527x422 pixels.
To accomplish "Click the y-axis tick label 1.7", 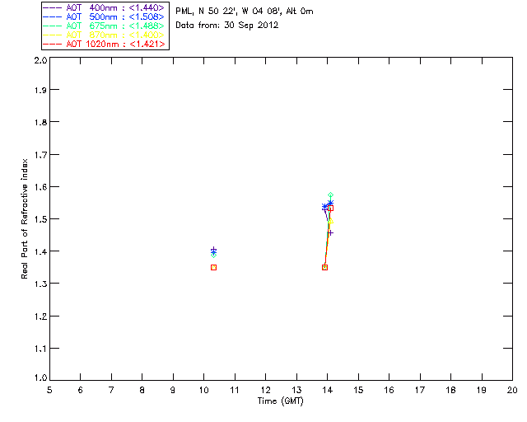I will (40, 155).
